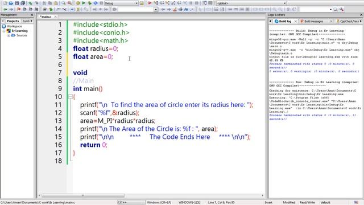Close the Build messages tab
The image size is (364, 205).
click(331, 21)
